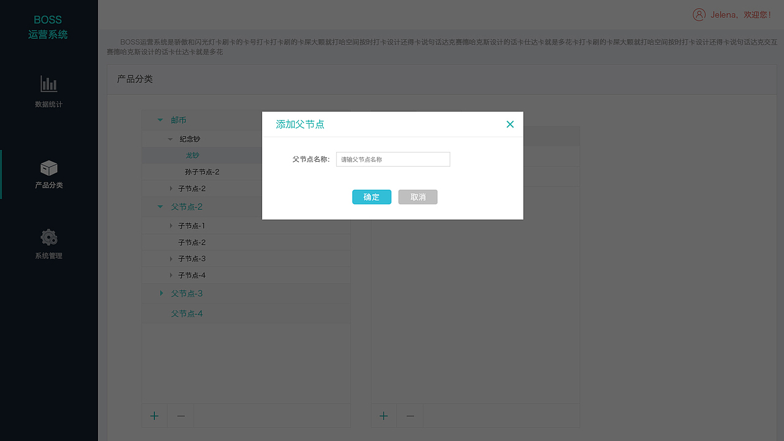This screenshot has height=441, width=784.
Task: Select the 子节点-3 label
Action: click(x=192, y=258)
